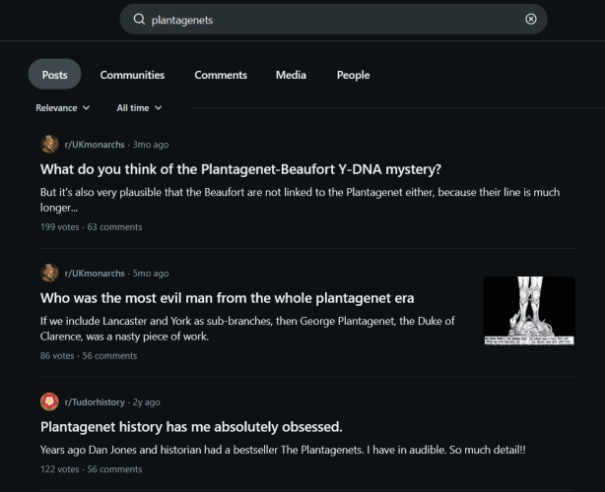
Task: Switch to the Media tab
Action: 291,75
